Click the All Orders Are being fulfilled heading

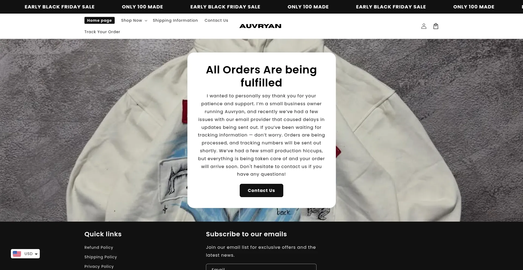[x=261, y=76]
